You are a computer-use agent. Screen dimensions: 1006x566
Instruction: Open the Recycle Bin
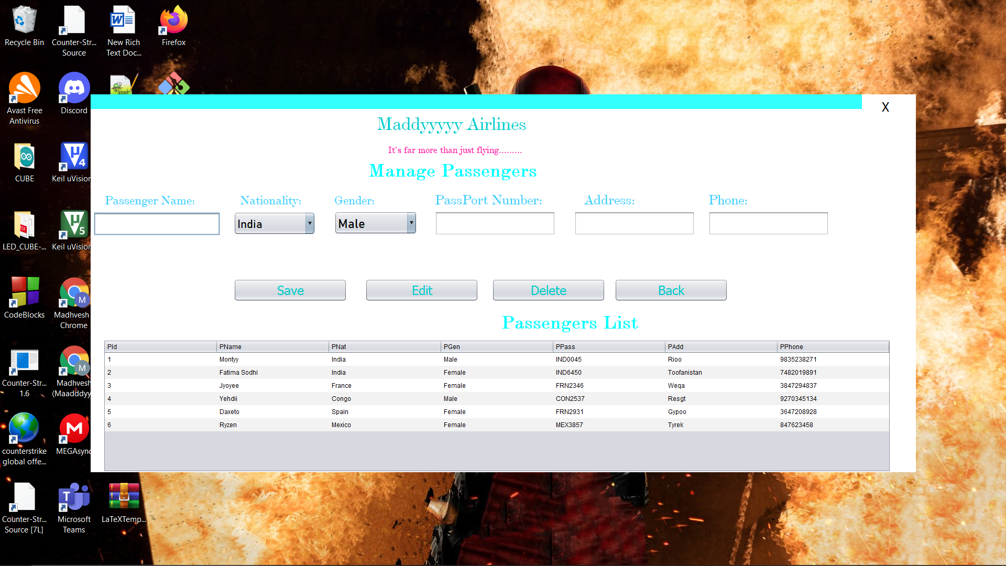point(24,21)
